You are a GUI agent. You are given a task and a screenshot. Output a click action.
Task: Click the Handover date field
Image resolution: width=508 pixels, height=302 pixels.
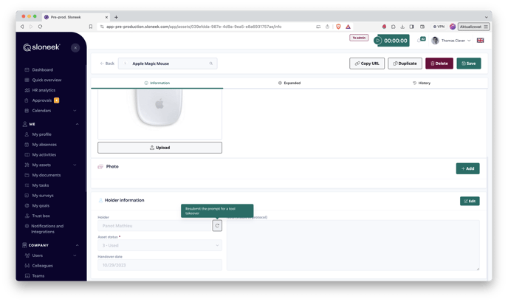click(x=159, y=264)
